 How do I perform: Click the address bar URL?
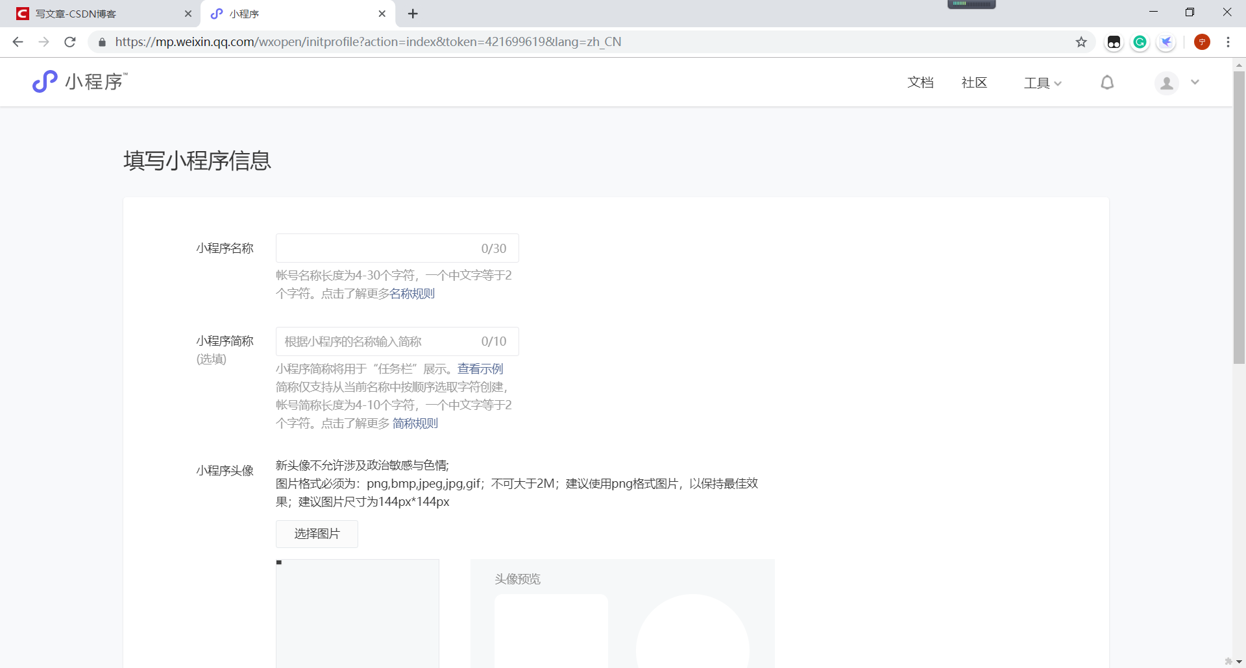point(368,42)
